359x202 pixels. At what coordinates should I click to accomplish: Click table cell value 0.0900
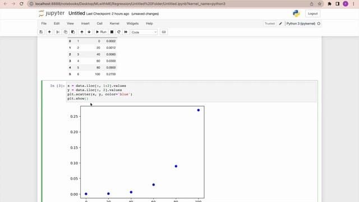[111, 67]
